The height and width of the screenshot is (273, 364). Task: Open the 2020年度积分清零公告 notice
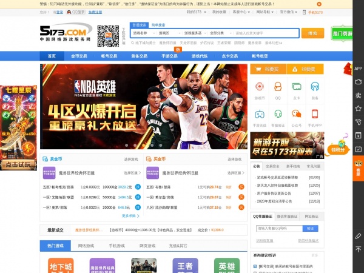(274, 201)
